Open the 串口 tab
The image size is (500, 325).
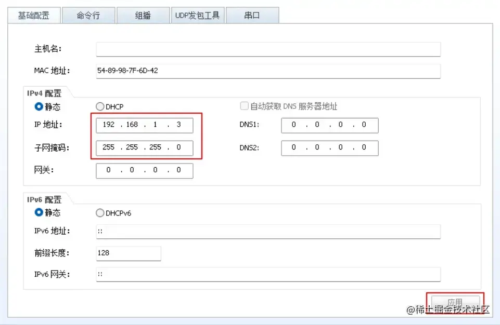[x=252, y=15]
